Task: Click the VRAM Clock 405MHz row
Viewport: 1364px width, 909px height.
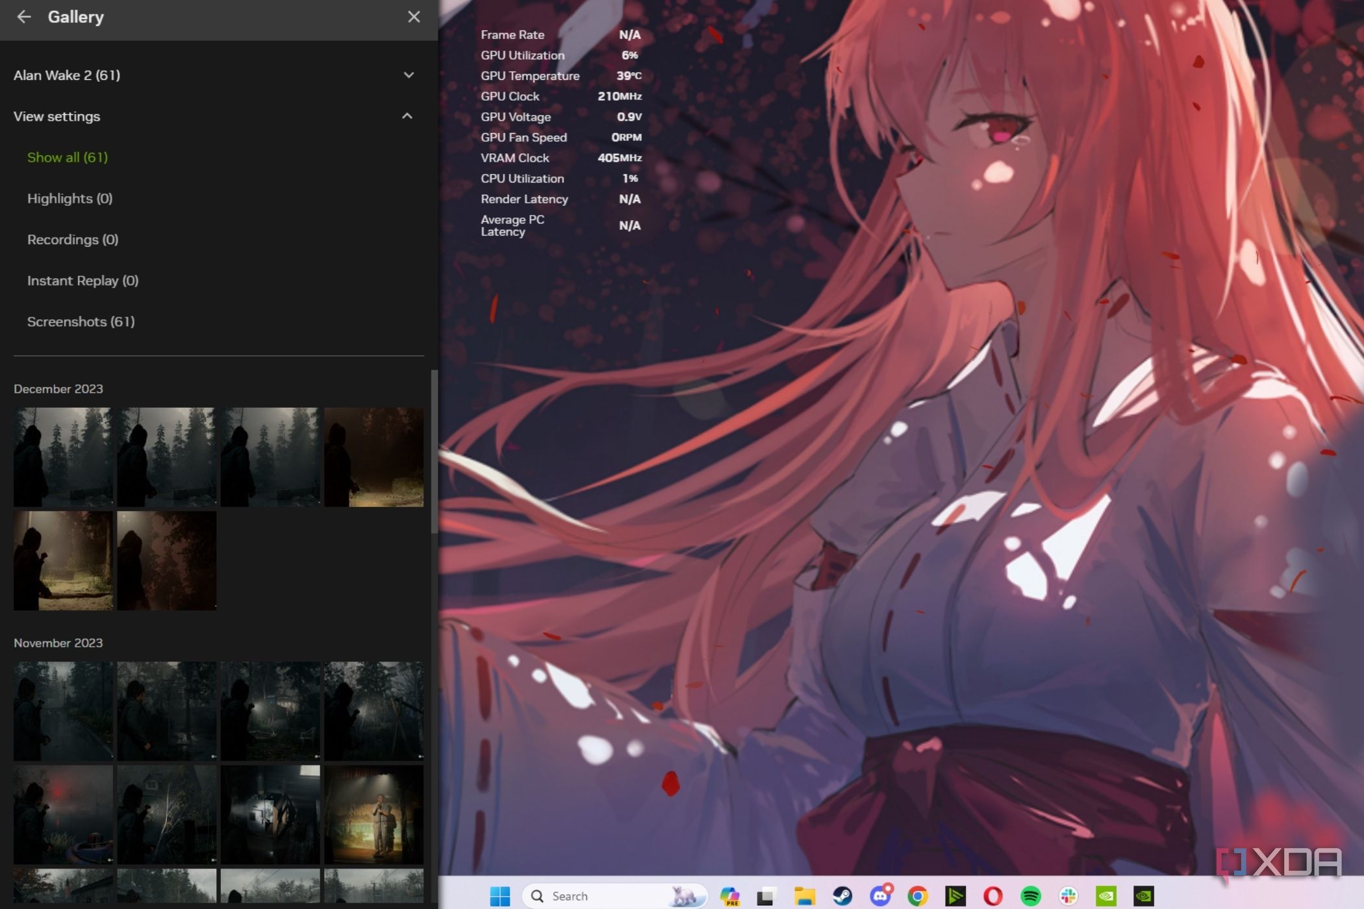Action: [x=561, y=158]
